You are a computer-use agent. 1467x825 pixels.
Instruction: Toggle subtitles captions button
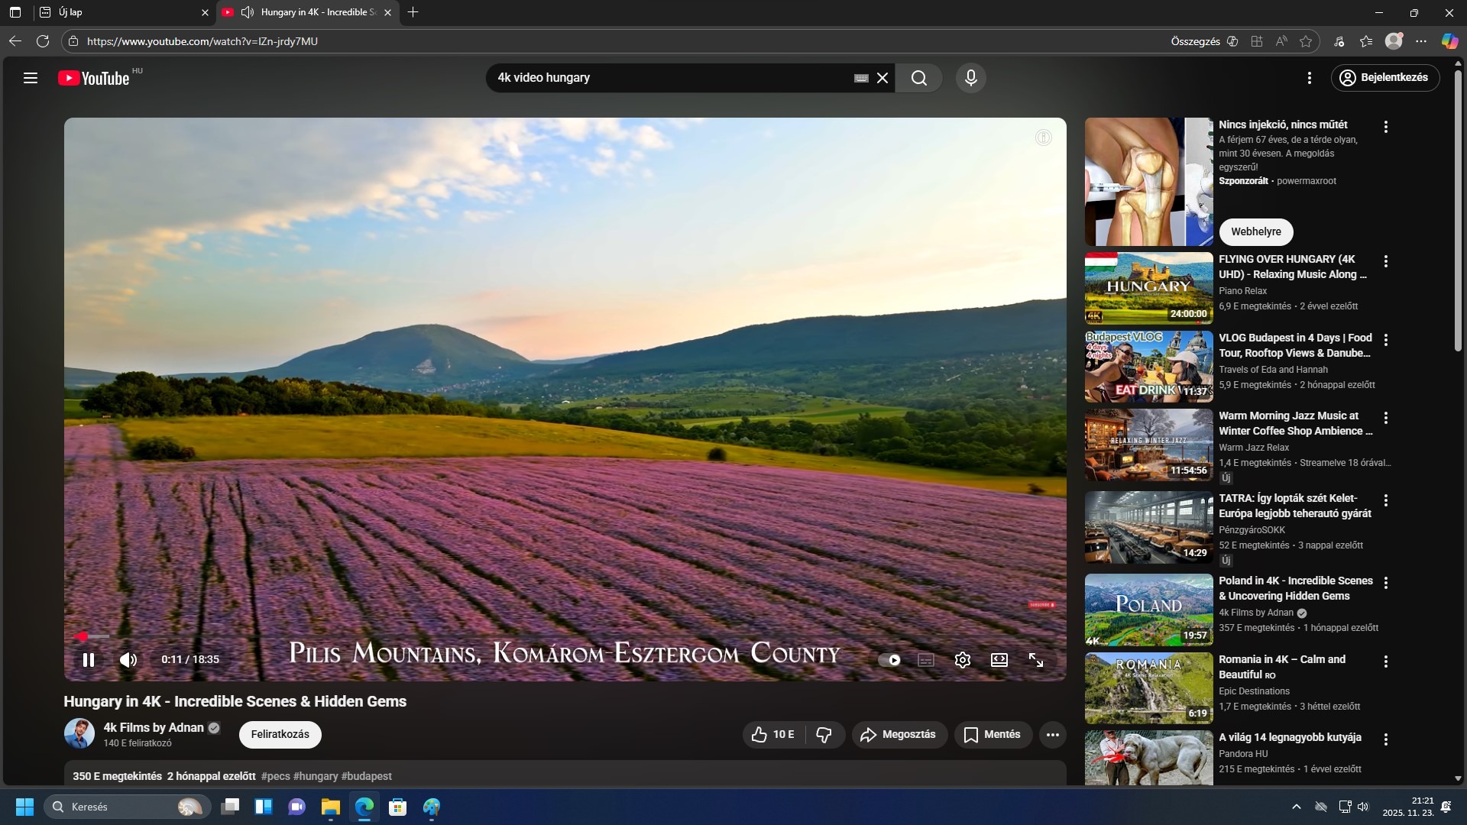click(925, 660)
